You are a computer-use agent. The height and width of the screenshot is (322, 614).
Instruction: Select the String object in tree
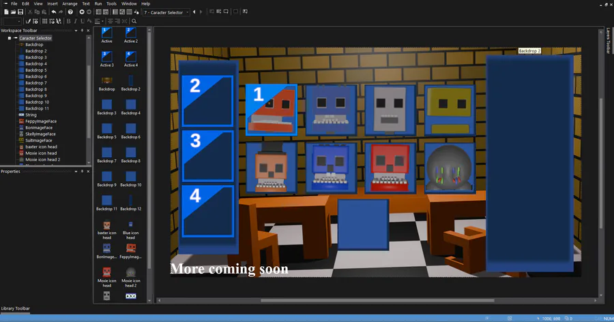tap(31, 115)
